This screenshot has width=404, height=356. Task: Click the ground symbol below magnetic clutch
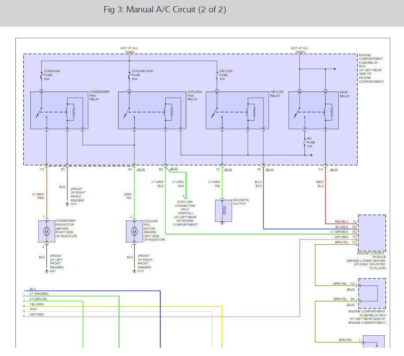coord(222,224)
